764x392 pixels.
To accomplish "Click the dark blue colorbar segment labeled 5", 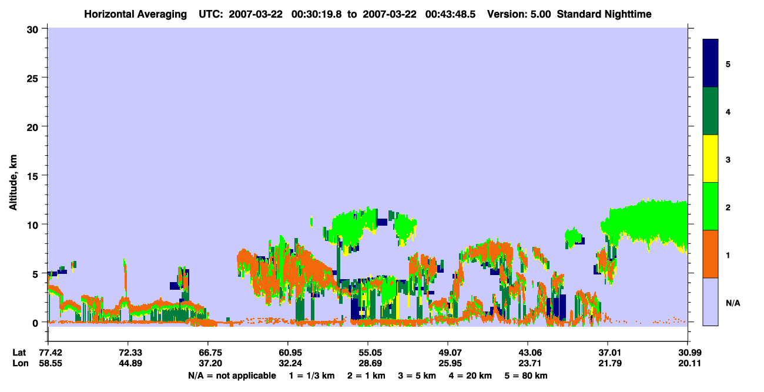I will tap(711, 63).
